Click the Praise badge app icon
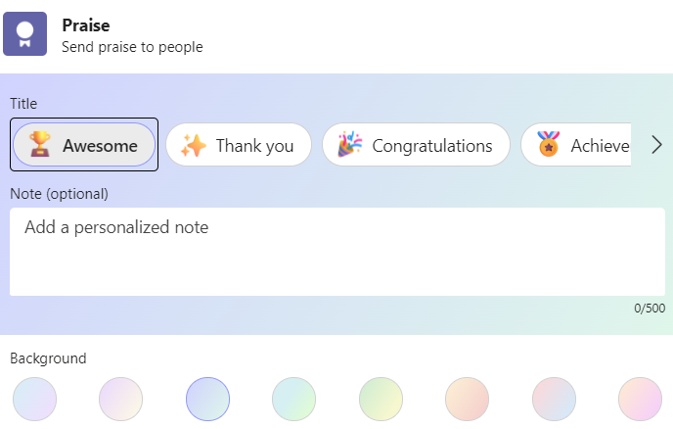The height and width of the screenshot is (429, 673). click(24, 34)
